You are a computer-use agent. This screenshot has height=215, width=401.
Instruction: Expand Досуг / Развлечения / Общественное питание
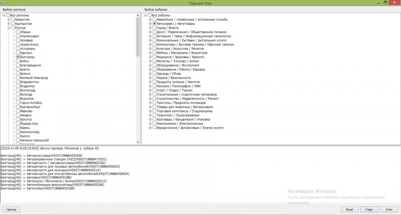150,32
